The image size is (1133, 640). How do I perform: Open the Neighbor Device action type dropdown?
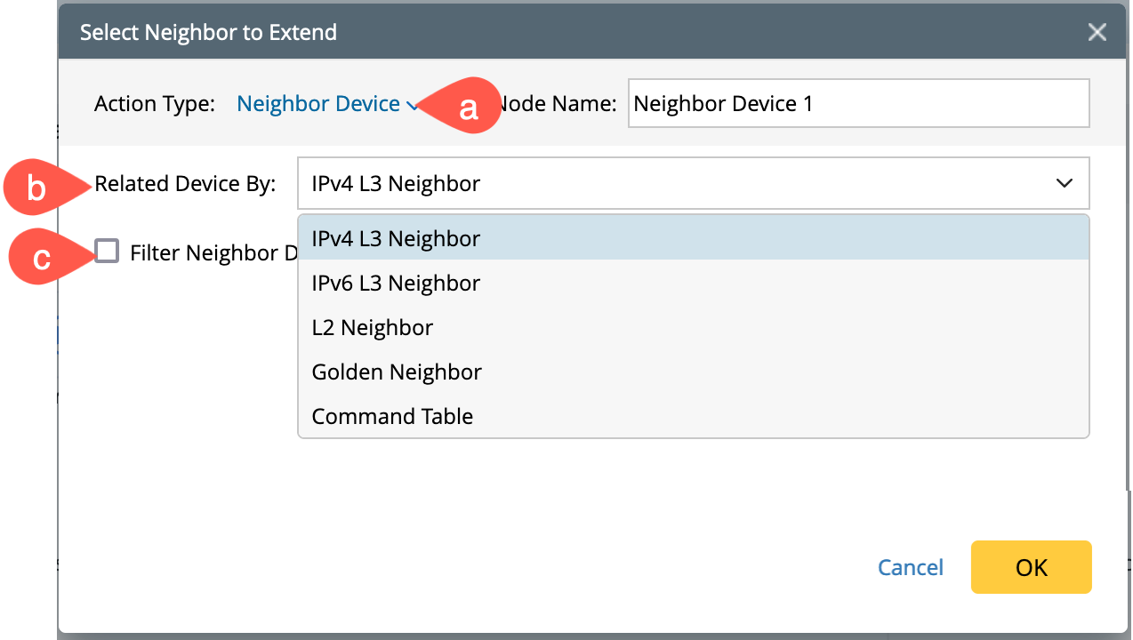point(318,104)
